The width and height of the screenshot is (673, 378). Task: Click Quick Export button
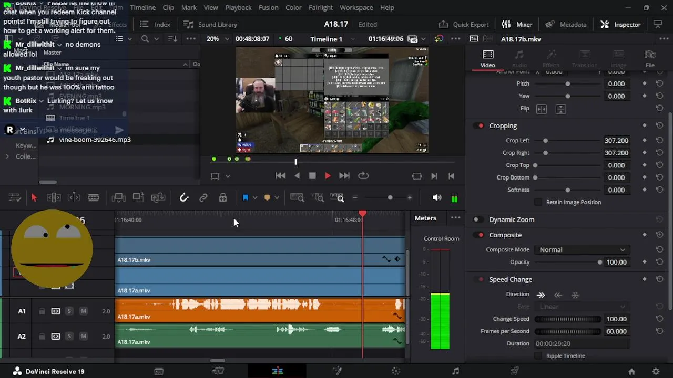click(x=464, y=24)
